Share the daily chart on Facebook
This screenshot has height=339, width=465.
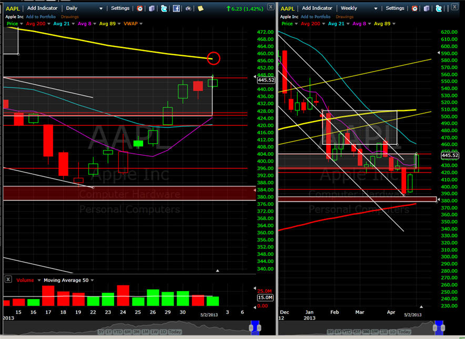(x=176, y=8)
